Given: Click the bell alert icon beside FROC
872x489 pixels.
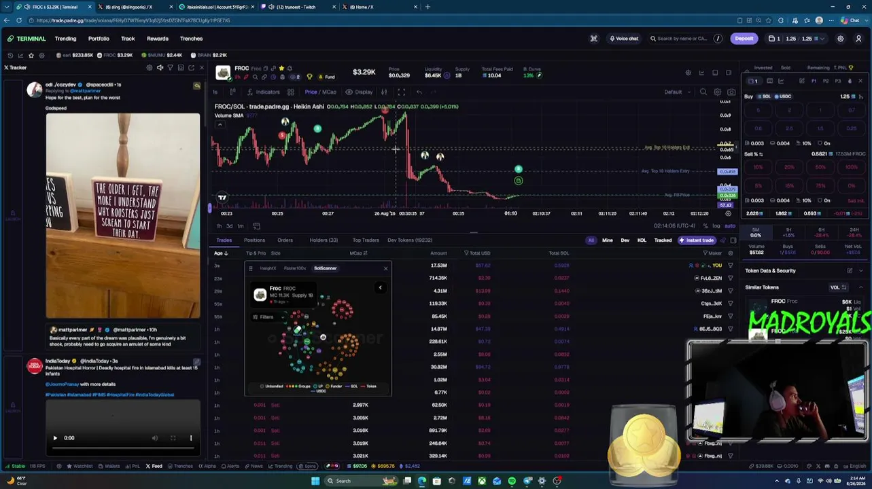Looking at the screenshot, I should point(290,68).
